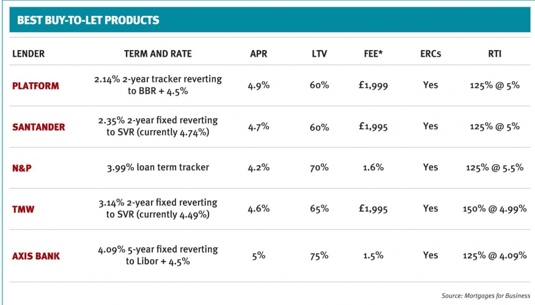Click the N&P lender name
This screenshot has width=535, height=305.
[x=22, y=168]
